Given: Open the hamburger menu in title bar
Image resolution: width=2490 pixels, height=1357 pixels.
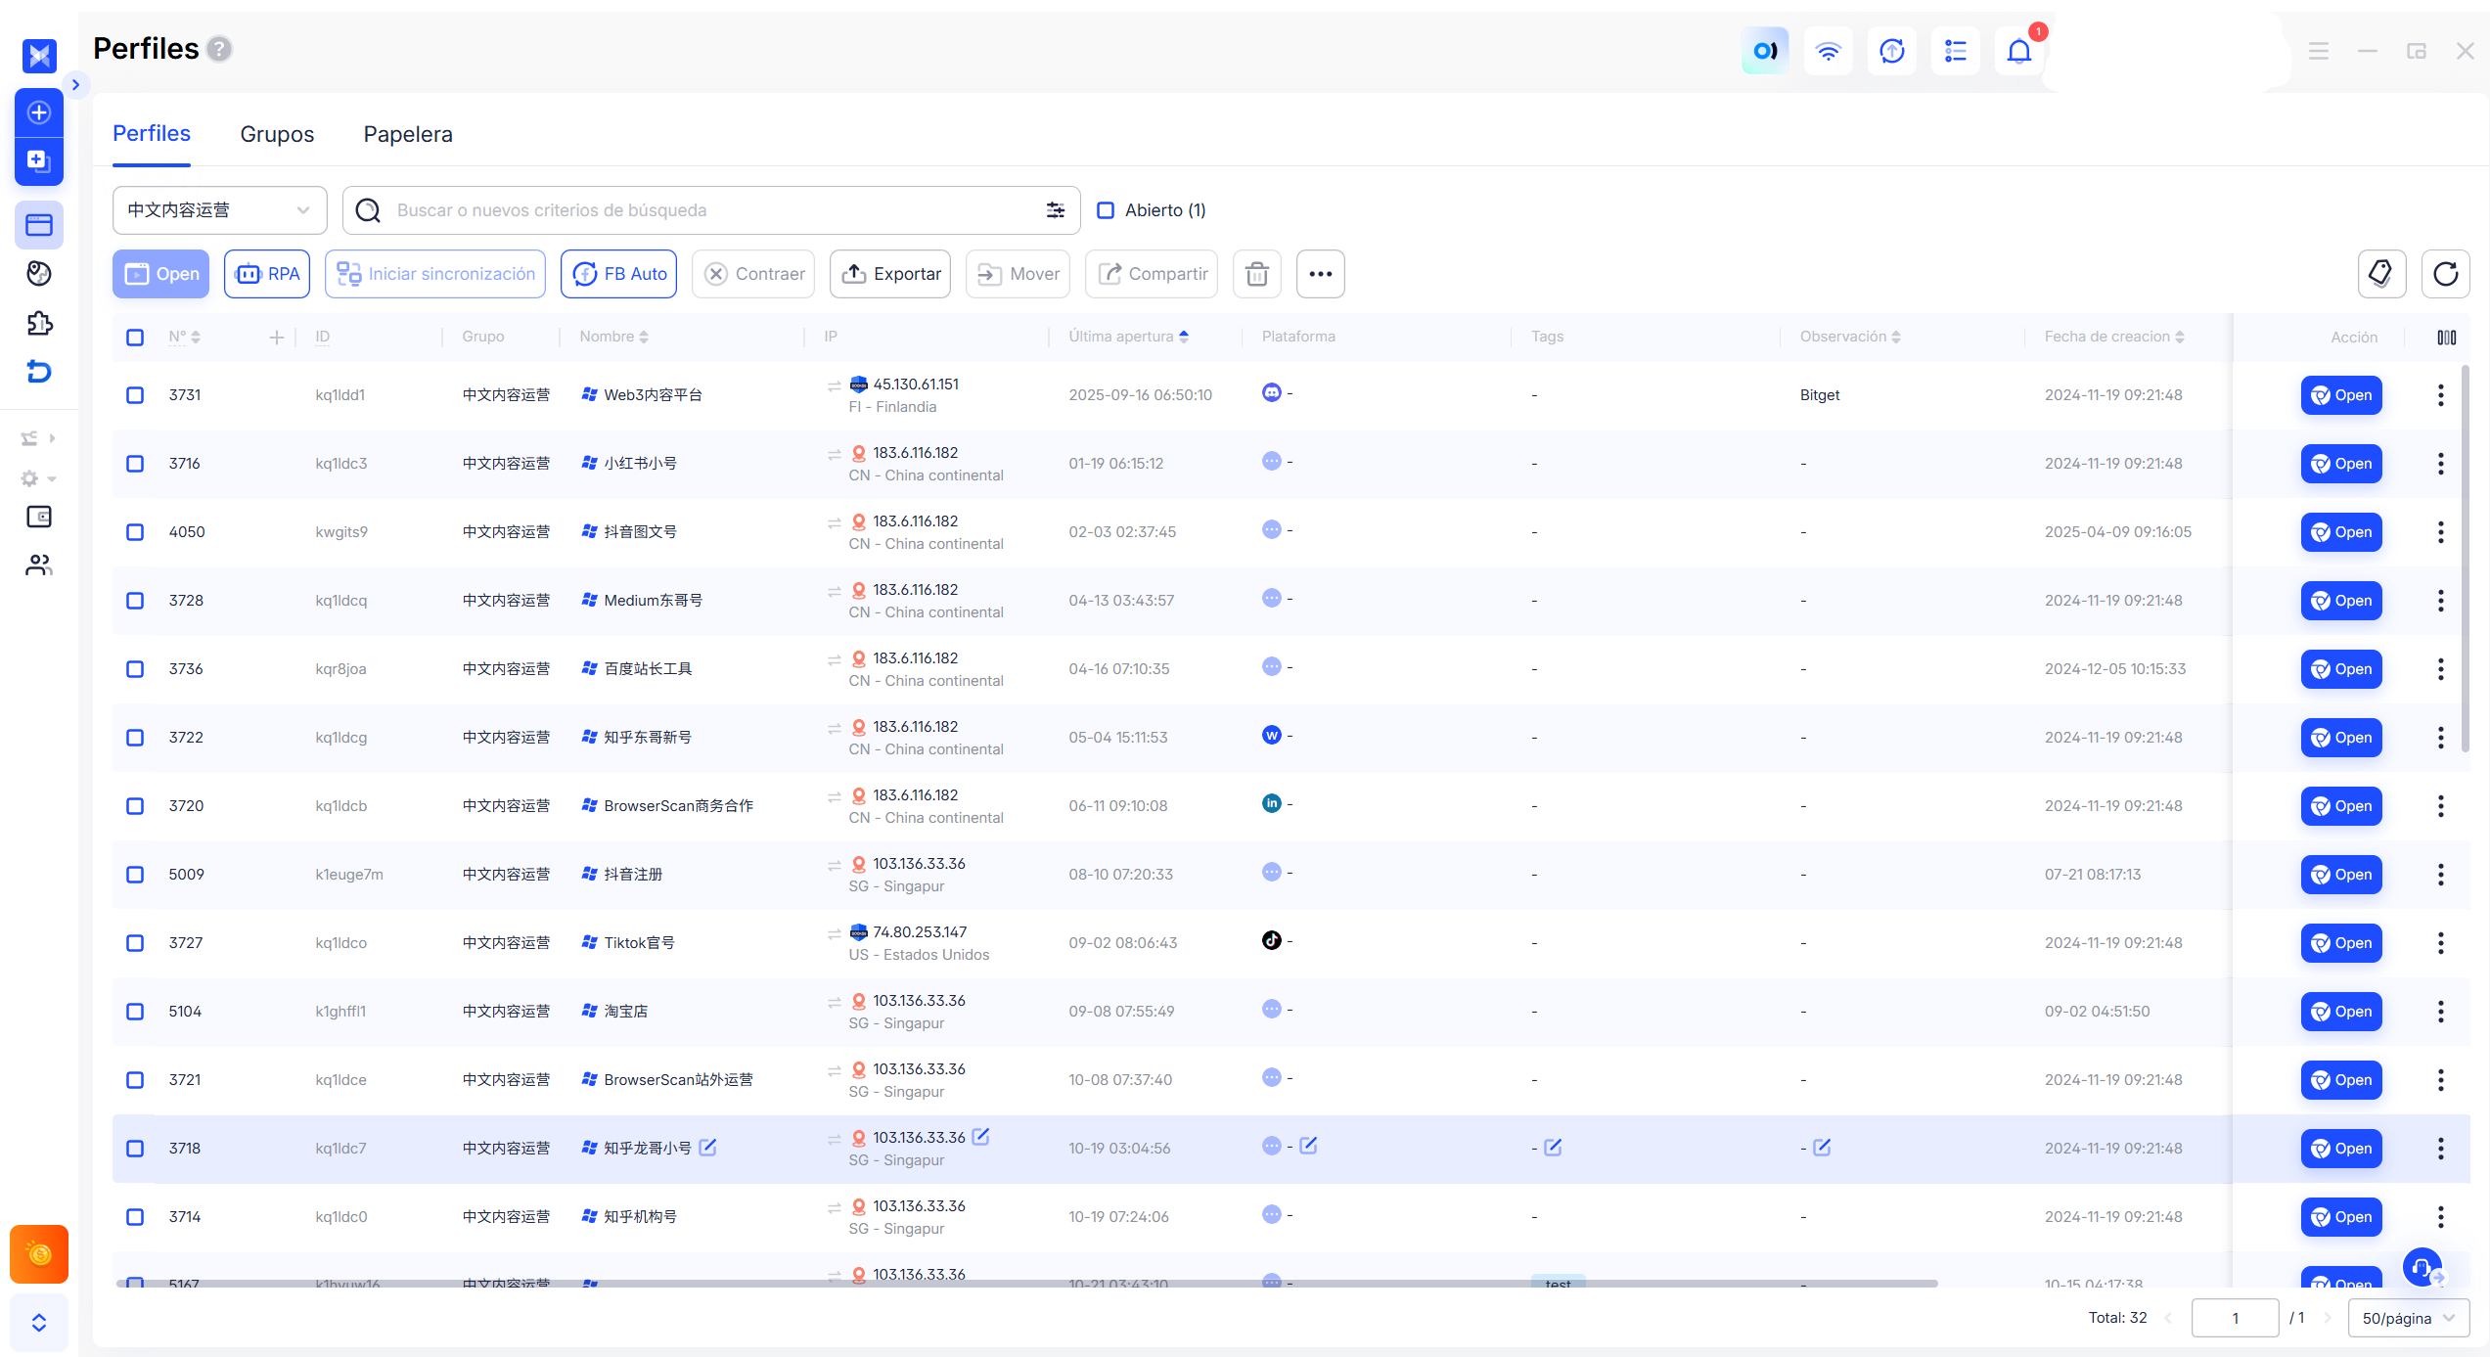Looking at the screenshot, I should click(2319, 51).
